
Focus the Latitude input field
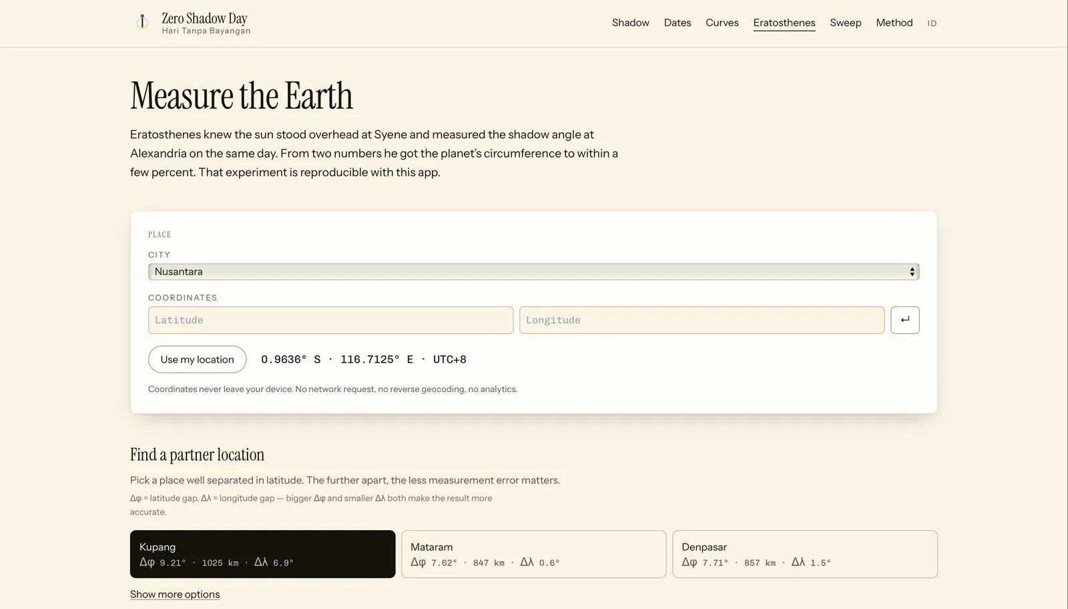pyautogui.click(x=330, y=320)
